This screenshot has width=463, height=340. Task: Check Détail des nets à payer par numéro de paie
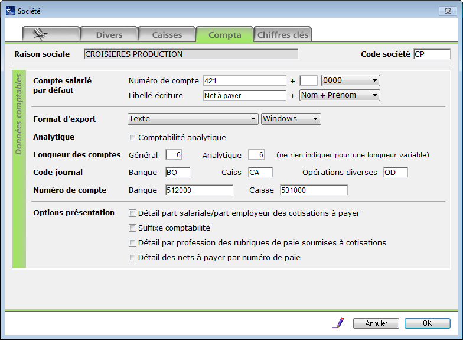132,257
